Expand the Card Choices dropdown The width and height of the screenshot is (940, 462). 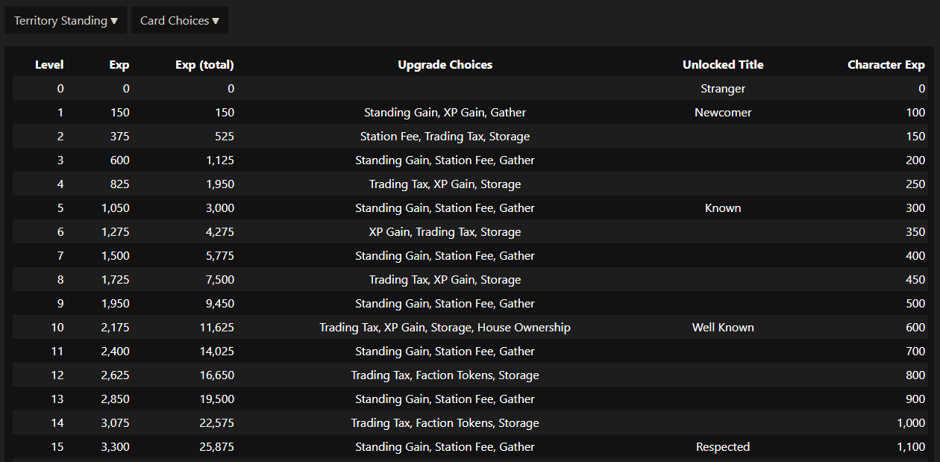180,21
